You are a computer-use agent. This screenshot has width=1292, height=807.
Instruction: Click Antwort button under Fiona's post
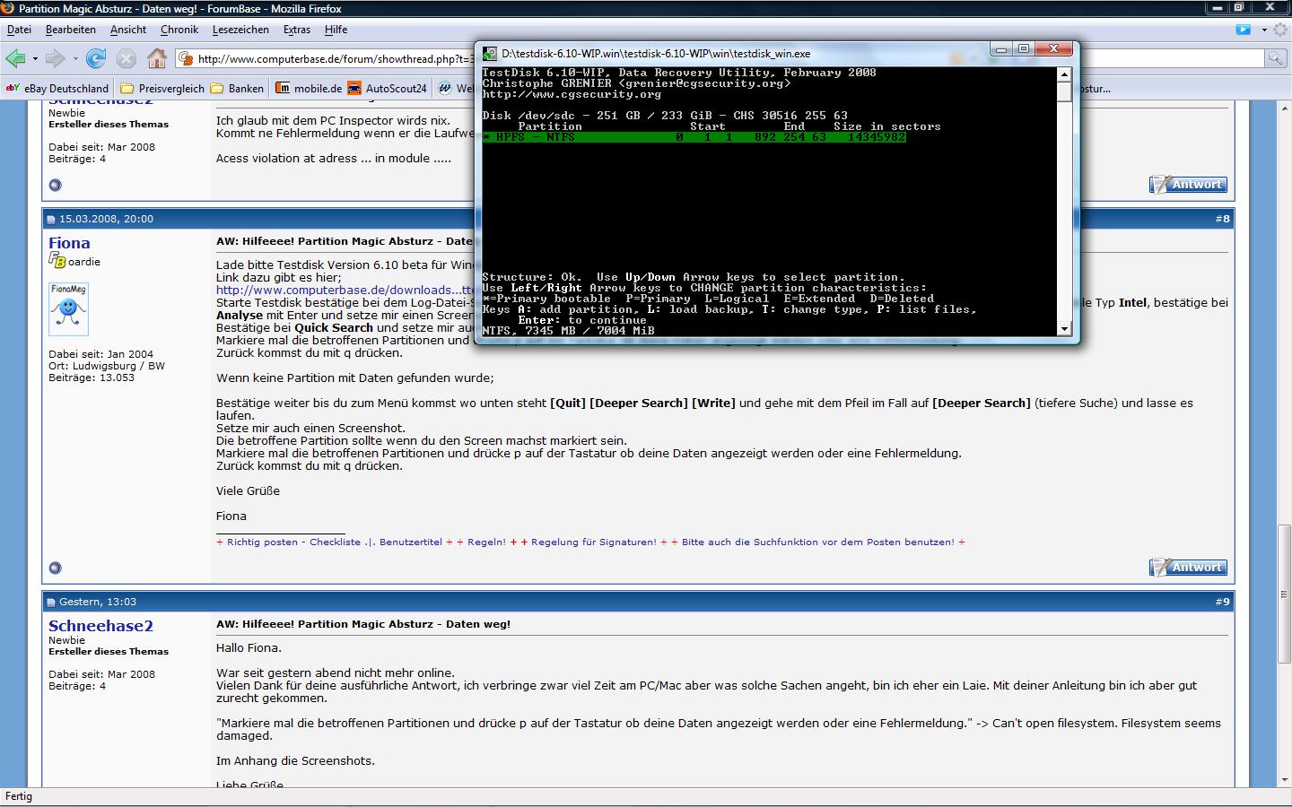1188,568
